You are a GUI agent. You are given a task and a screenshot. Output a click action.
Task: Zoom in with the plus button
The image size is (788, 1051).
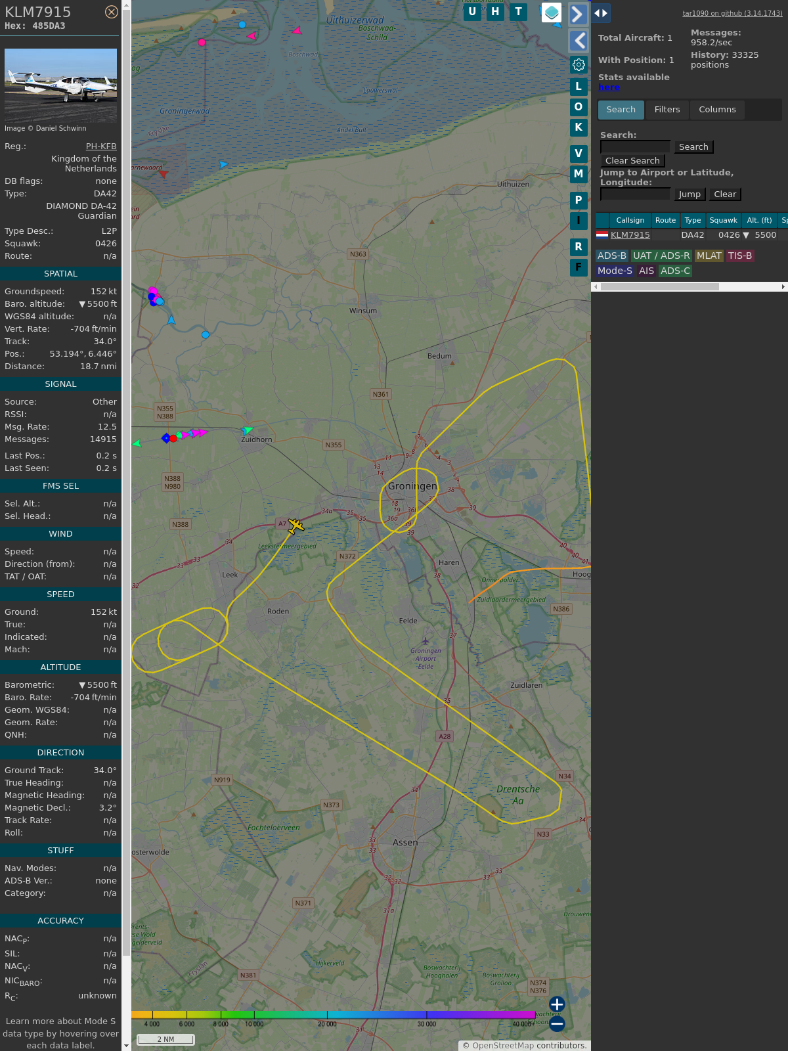click(557, 1004)
